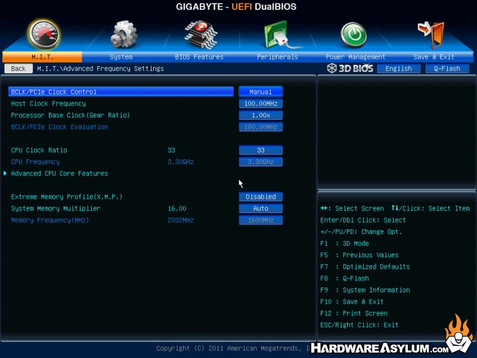The image size is (477, 358).
Task: Click the 16.00 memory multiplier value
Action: tap(177, 208)
